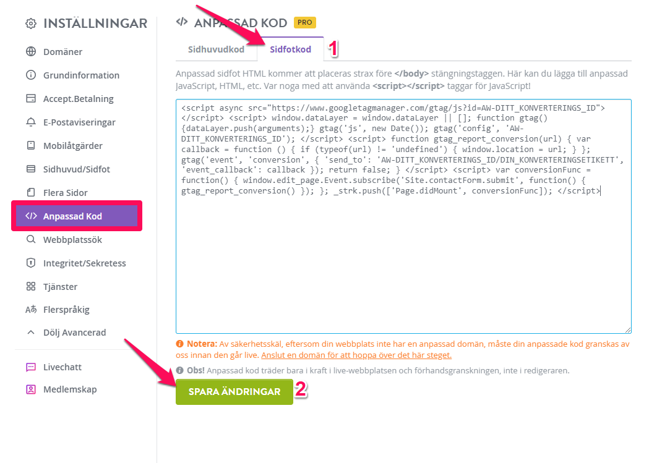This screenshot has height=463, width=649.
Task: Click the pages icon next to Flera Sidor
Action: (31, 192)
